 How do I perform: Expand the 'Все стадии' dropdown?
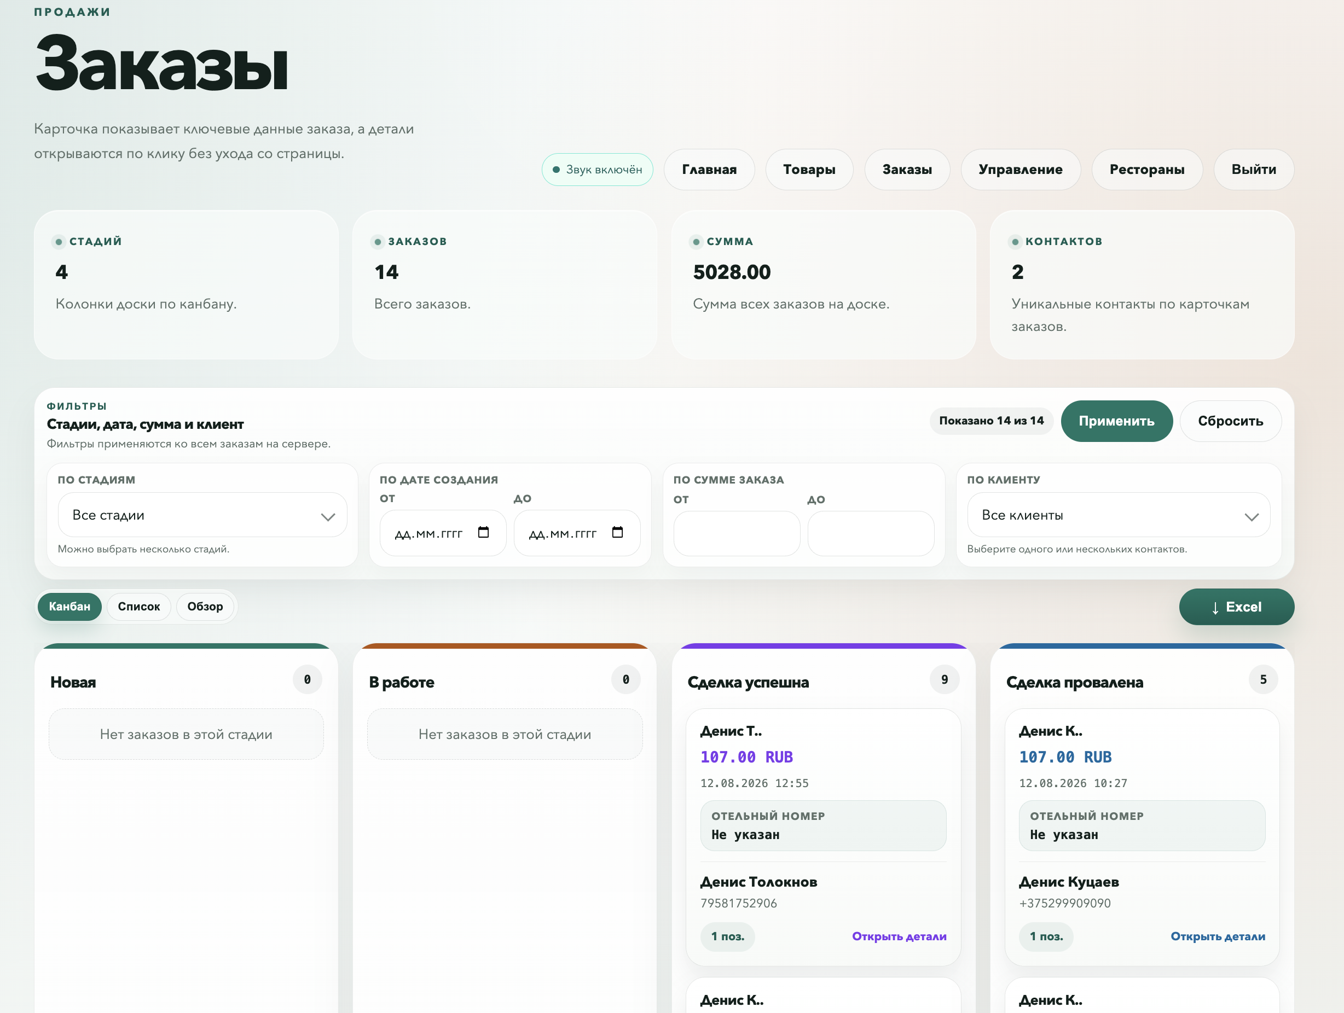(x=202, y=515)
